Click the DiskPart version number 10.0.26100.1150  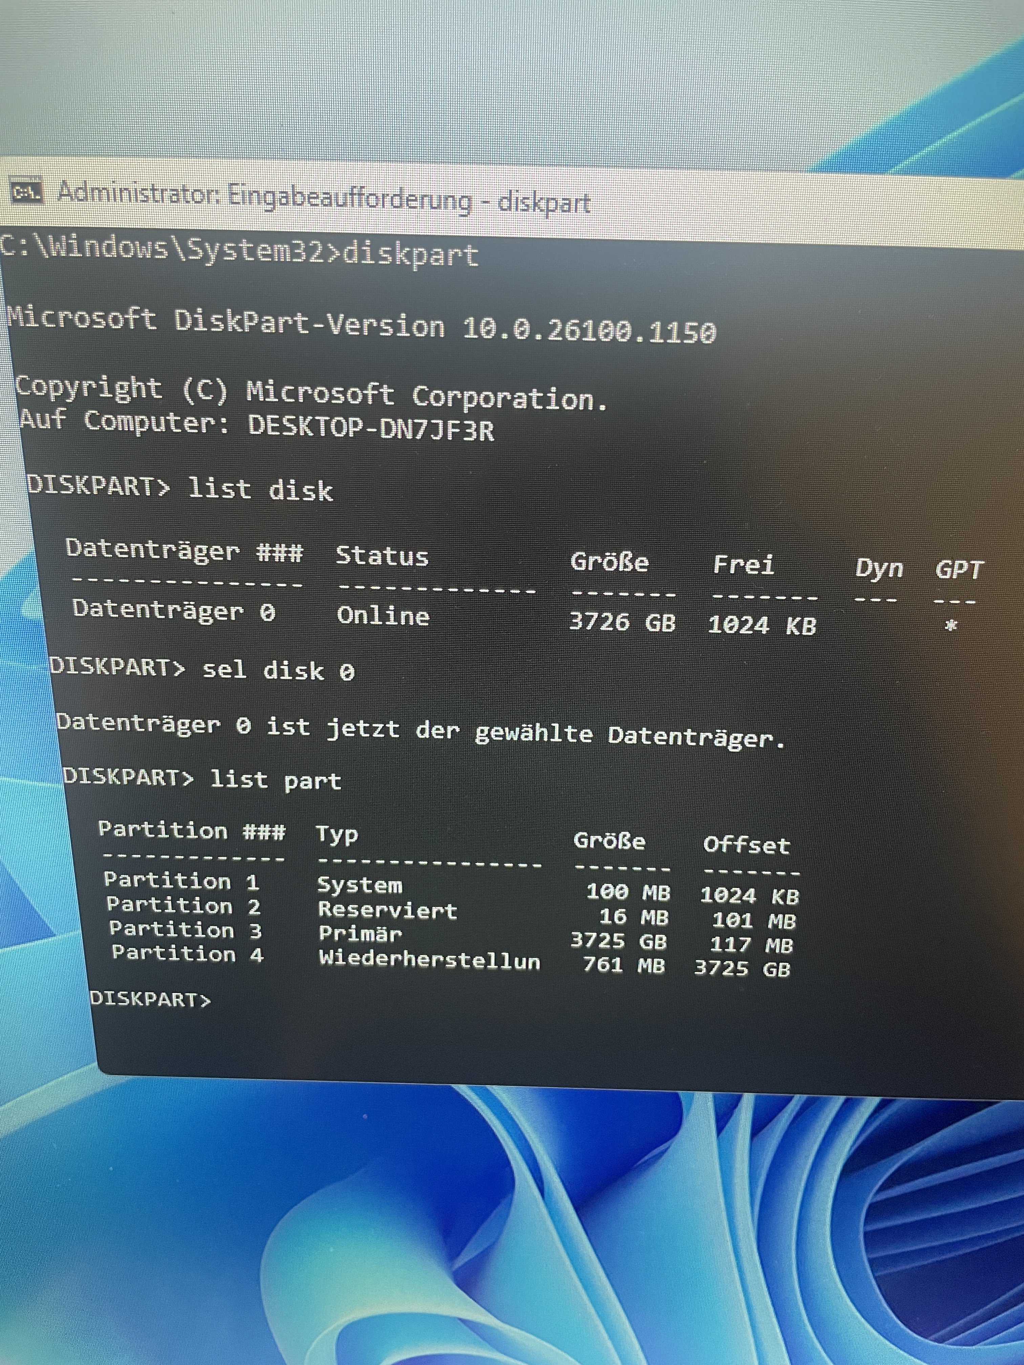(x=589, y=330)
